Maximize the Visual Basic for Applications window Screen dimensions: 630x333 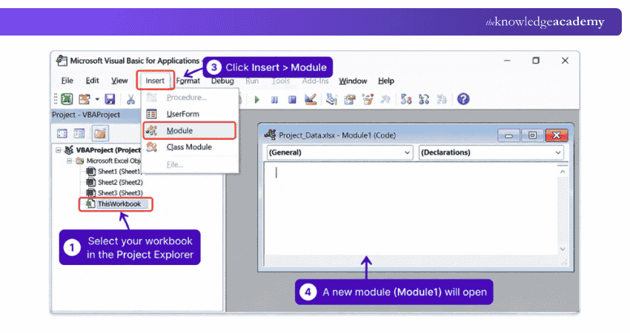pyautogui.click(x=536, y=61)
